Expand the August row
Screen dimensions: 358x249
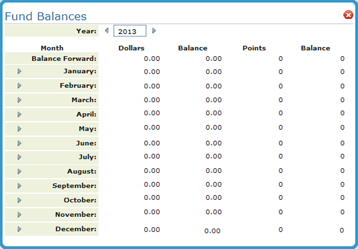click(x=19, y=171)
